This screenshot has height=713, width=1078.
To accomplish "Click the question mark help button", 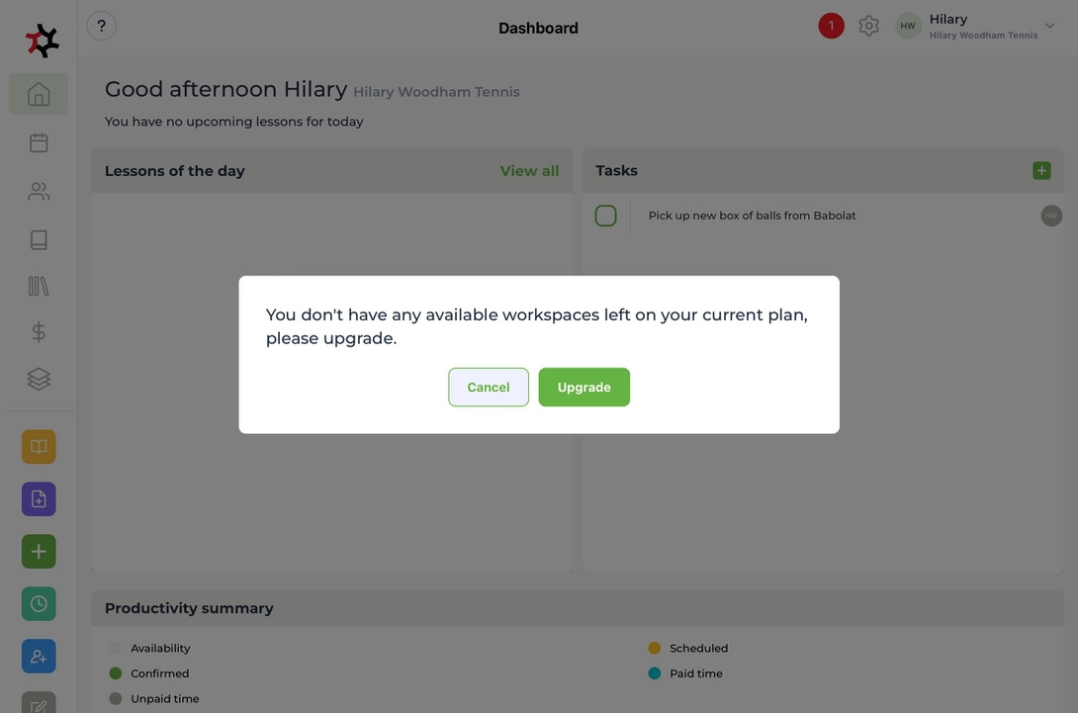I will point(101,27).
